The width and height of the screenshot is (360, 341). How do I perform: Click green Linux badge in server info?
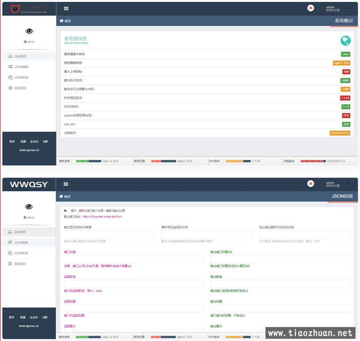(x=346, y=54)
